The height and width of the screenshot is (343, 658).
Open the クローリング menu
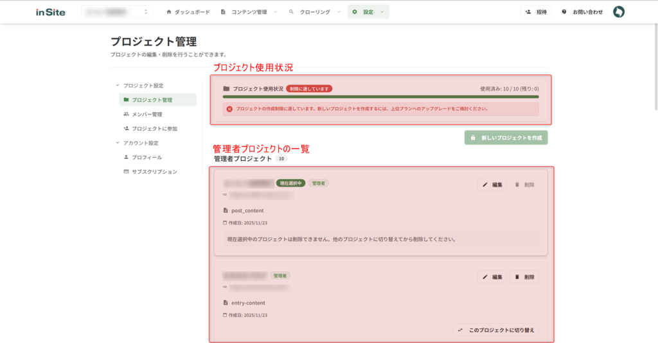tap(314, 12)
